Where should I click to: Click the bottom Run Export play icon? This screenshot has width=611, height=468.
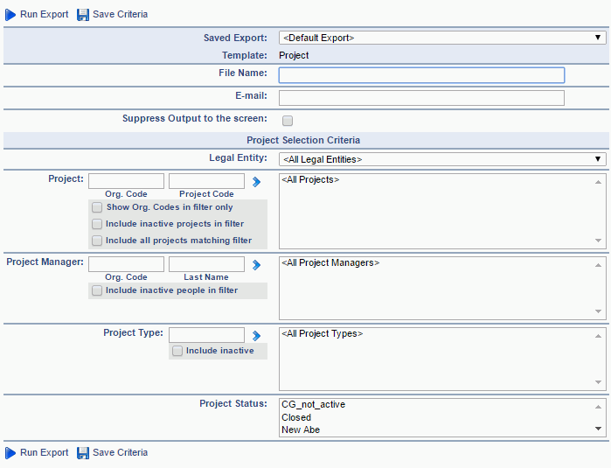pyautogui.click(x=10, y=453)
